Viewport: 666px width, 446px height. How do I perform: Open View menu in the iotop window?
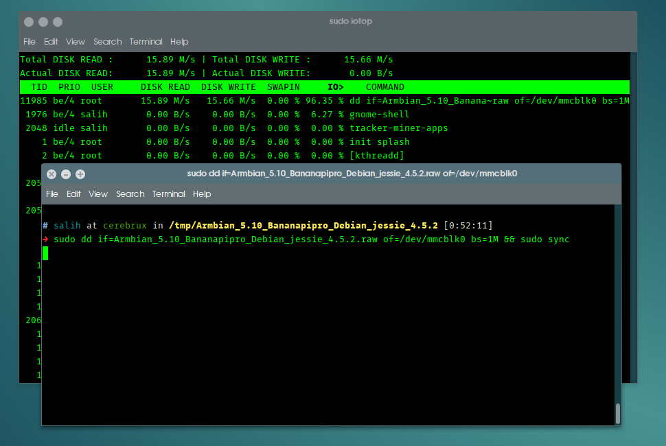click(76, 42)
